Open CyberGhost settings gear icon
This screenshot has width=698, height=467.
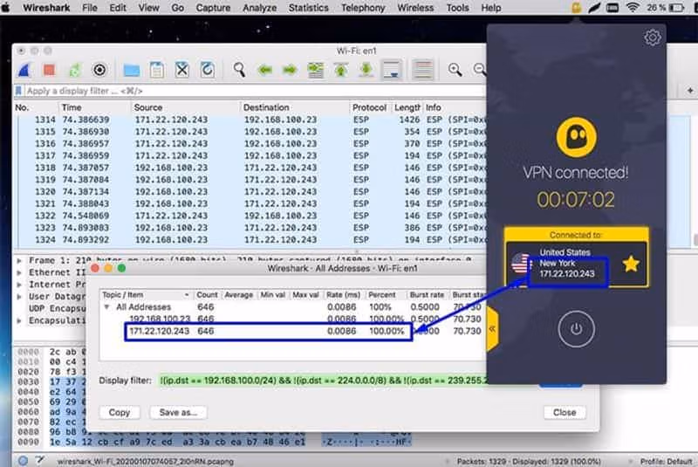tap(652, 38)
